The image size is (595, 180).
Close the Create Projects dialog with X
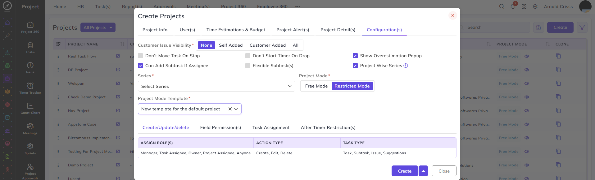coord(453,15)
